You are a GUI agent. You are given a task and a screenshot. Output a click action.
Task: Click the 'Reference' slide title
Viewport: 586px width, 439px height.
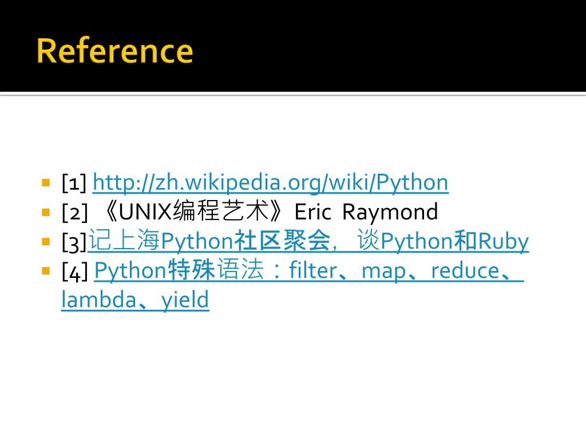(114, 51)
